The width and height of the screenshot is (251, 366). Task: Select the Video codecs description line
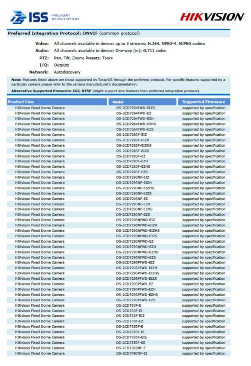130,43
